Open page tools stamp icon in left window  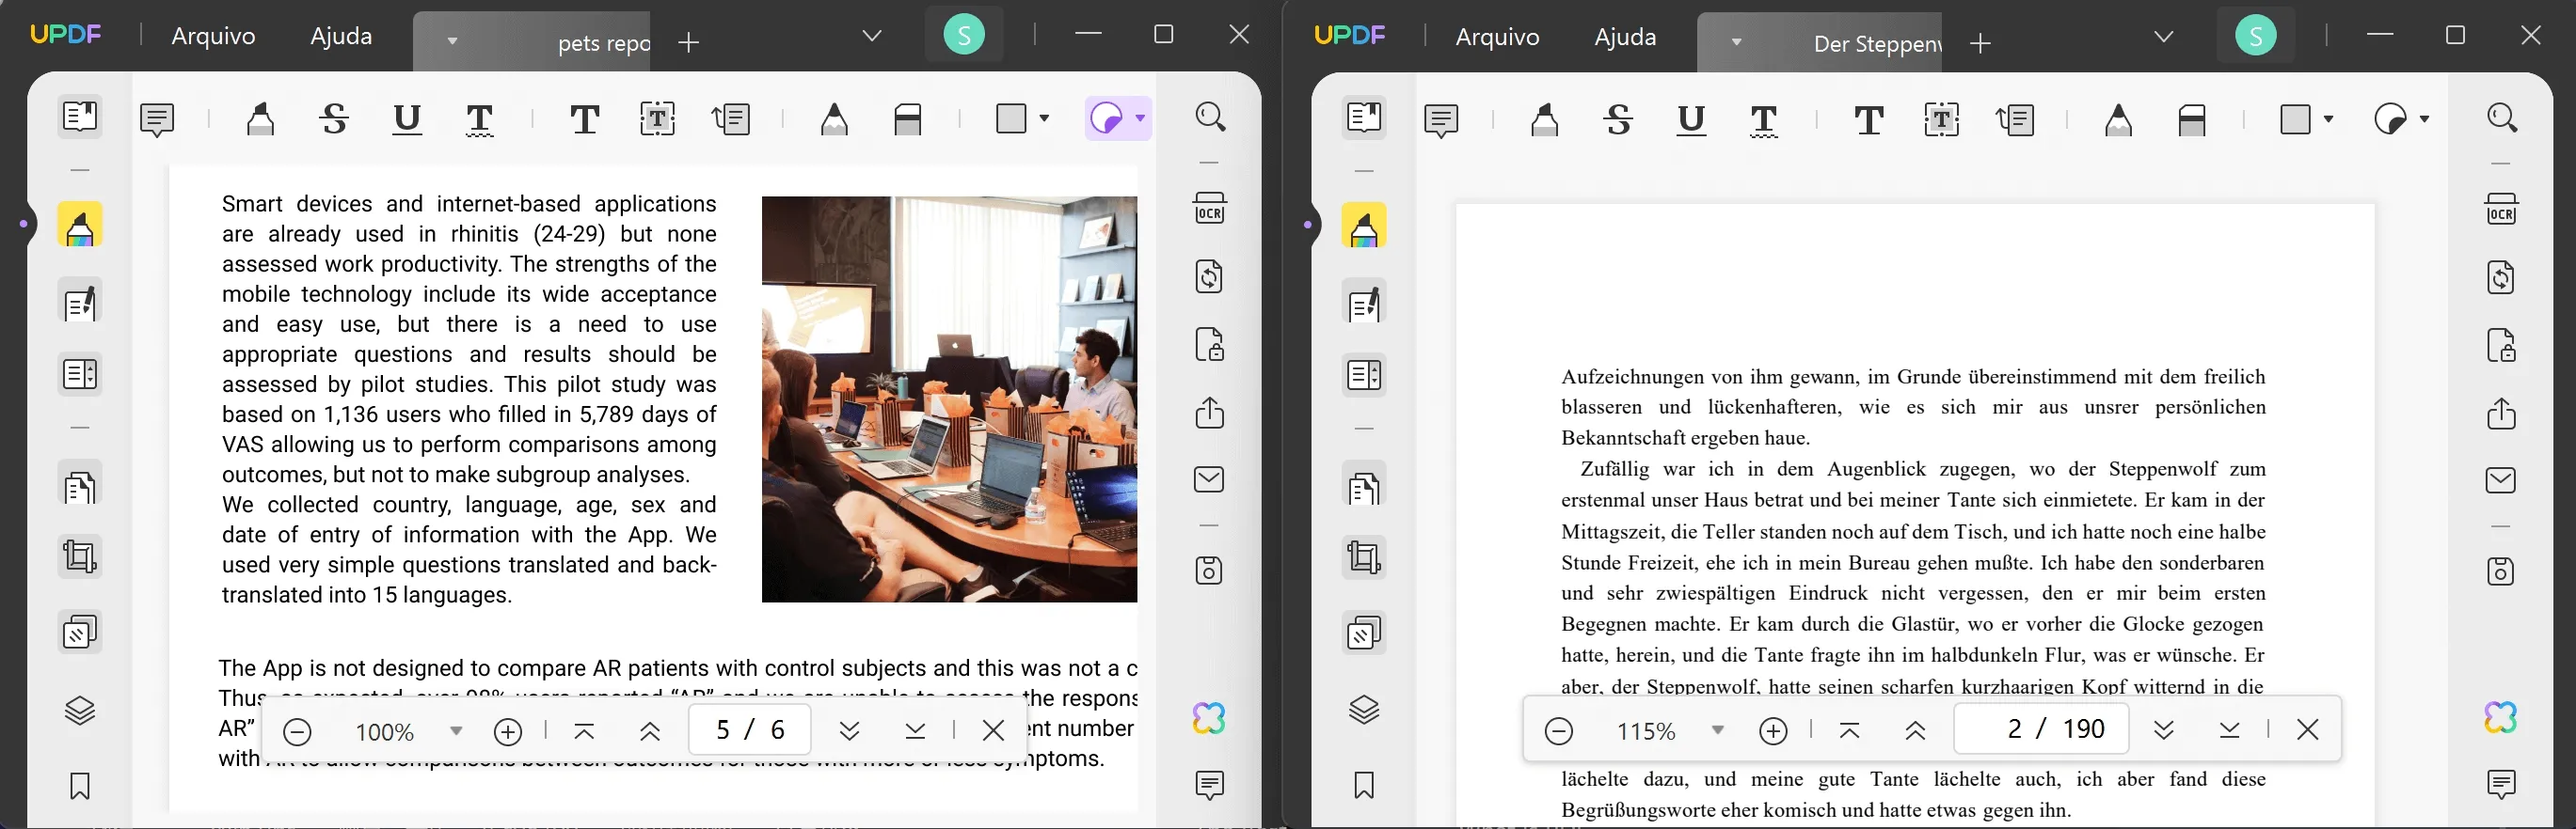click(80, 633)
